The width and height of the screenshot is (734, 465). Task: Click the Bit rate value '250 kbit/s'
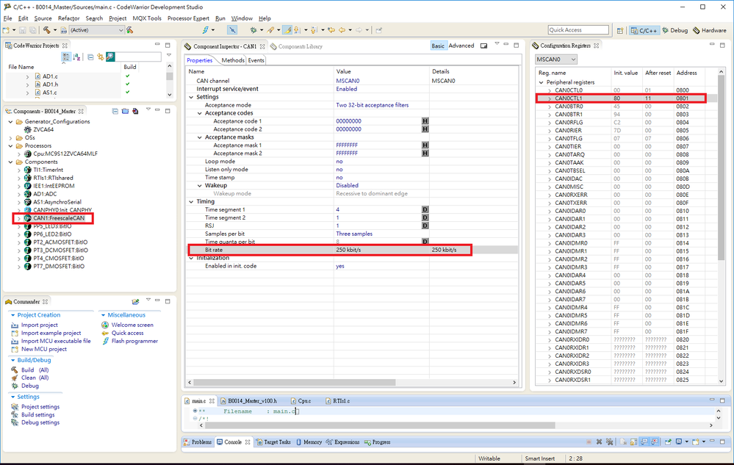point(348,250)
